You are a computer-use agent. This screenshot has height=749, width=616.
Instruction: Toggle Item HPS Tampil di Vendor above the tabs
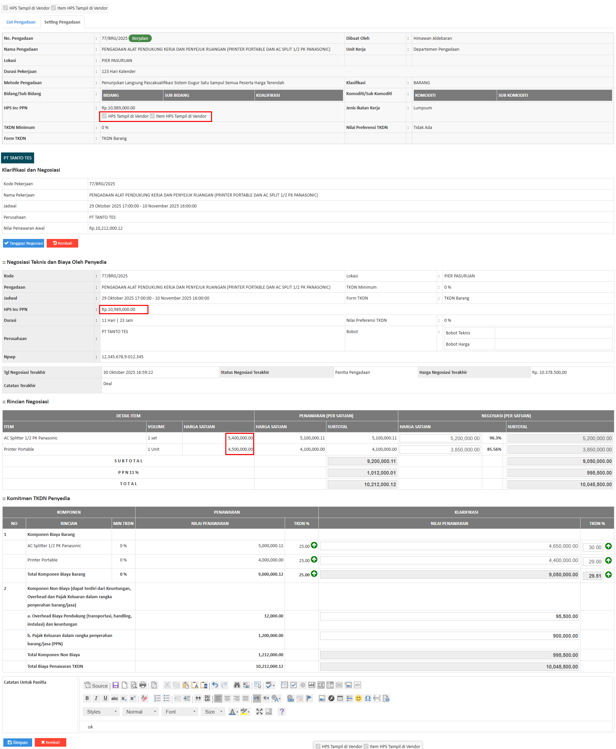tap(54, 8)
